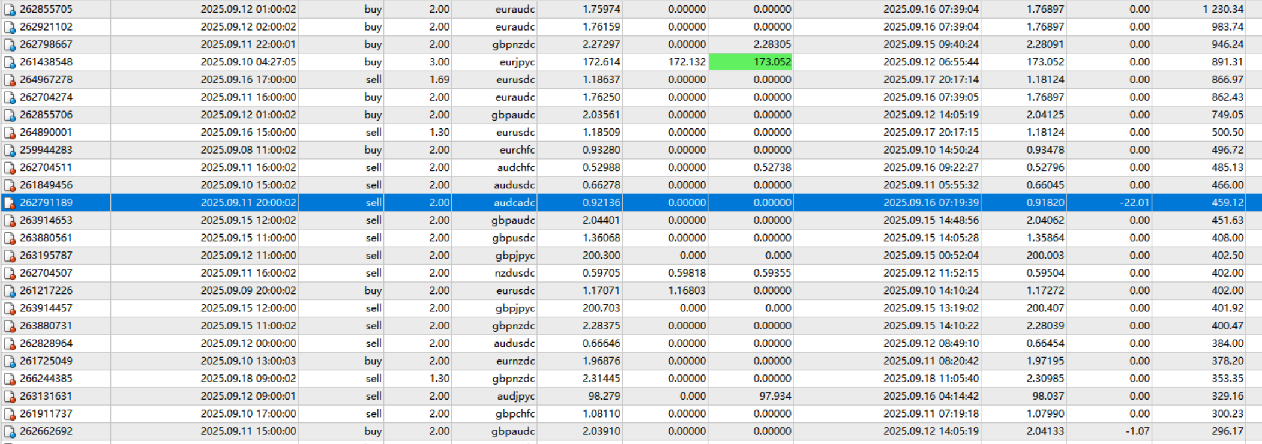Click the buy icon beside ticket 262855706
Screen dimensions: 1262x444
[x=10, y=115]
